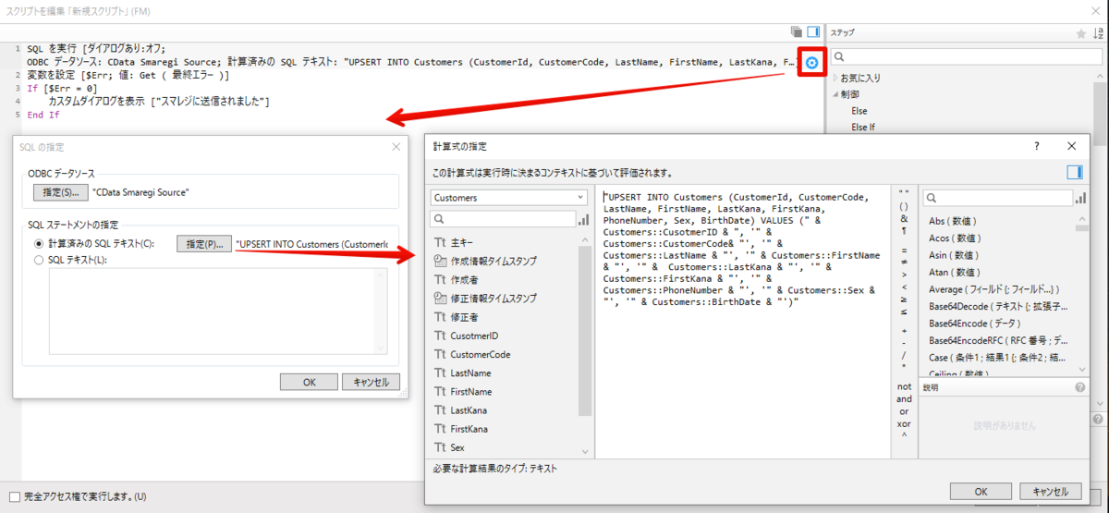Insert the paragraph mark ¶ operator
Image resolution: width=1109 pixels, height=513 pixels.
(904, 231)
